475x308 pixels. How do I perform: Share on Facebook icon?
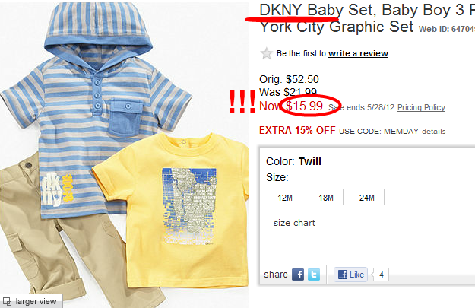(x=298, y=275)
